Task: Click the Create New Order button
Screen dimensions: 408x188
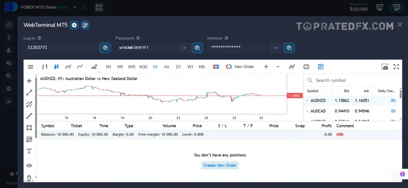Action: tap(220, 165)
